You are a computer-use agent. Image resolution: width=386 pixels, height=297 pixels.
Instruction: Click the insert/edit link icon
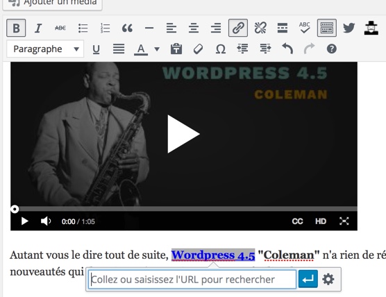pos(238,28)
